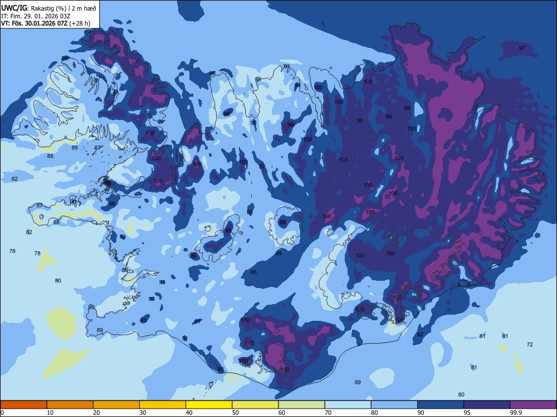The width and height of the screenshot is (557, 417).
Task: Click the '86' humidity value on the map
Action: click(125, 270)
